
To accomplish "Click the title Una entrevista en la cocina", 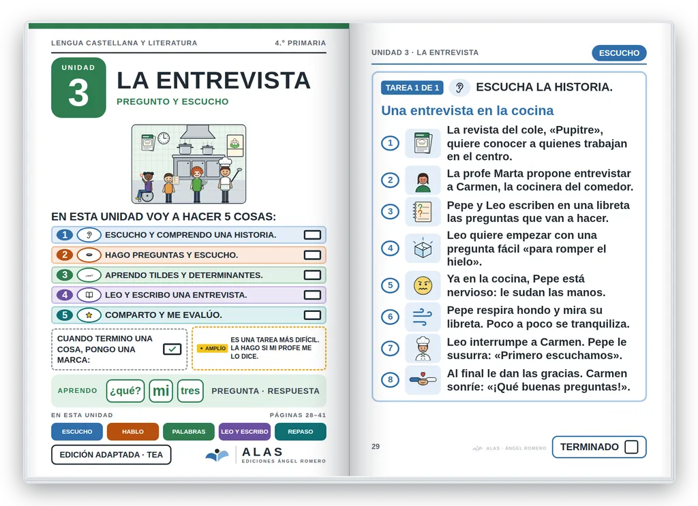I will coord(468,110).
